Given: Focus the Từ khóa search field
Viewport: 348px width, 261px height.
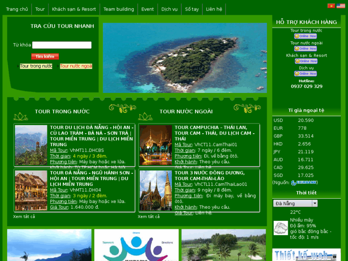Looking at the screenshot, I should 62,45.
